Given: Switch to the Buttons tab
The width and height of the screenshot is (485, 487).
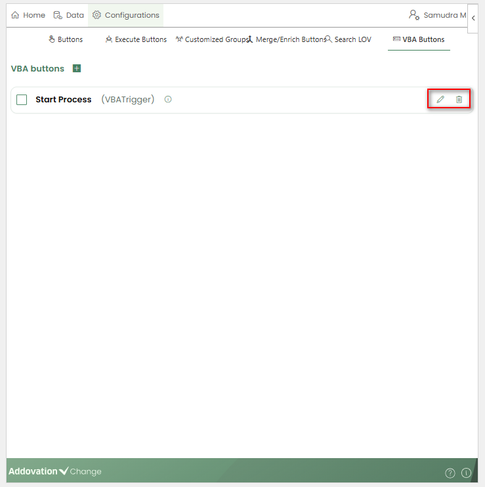Looking at the screenshot, I should click(x=66, y=39).
